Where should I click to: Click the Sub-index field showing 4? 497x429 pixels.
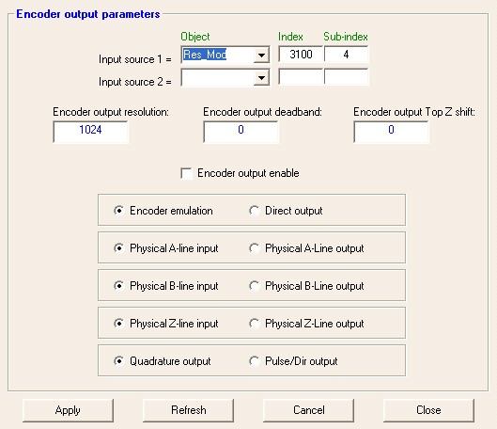pos(347,55)
